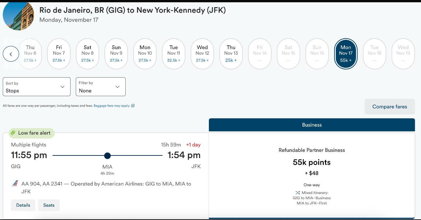
Task: Select the Business fare column tab
Action: click(312, 125)
